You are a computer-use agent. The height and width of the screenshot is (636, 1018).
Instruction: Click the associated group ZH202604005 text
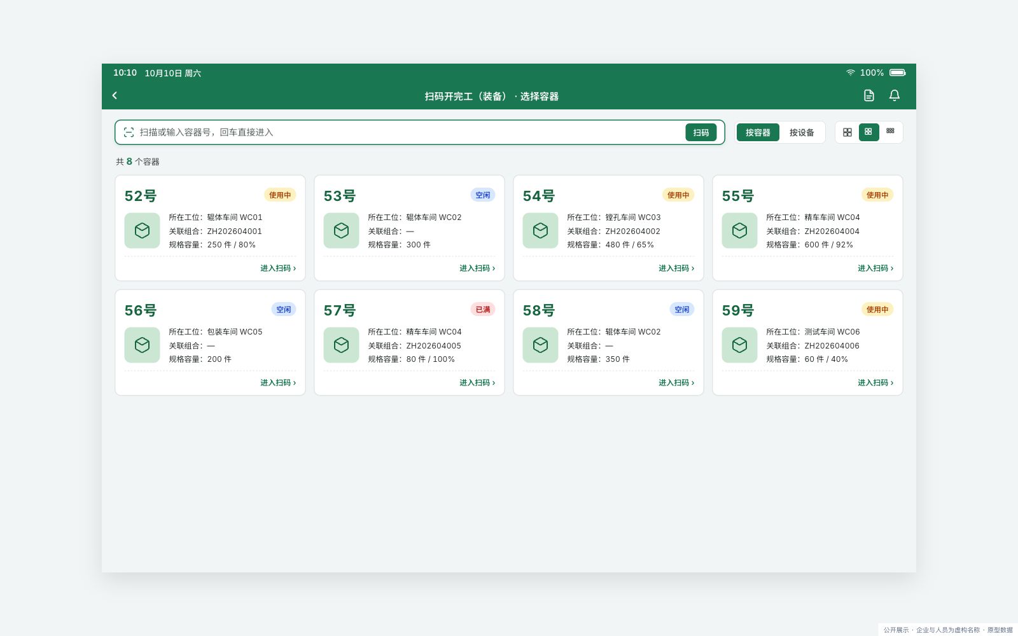[x=433, y=346]
